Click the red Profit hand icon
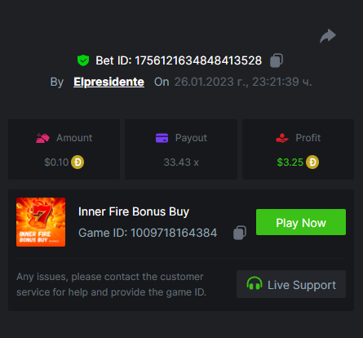The image size is (363, 338). pos(282,138)
